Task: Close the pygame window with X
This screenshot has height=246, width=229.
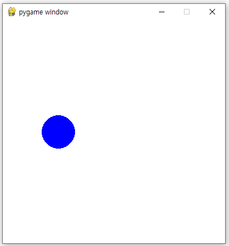Action: click(x=212, y=12)
